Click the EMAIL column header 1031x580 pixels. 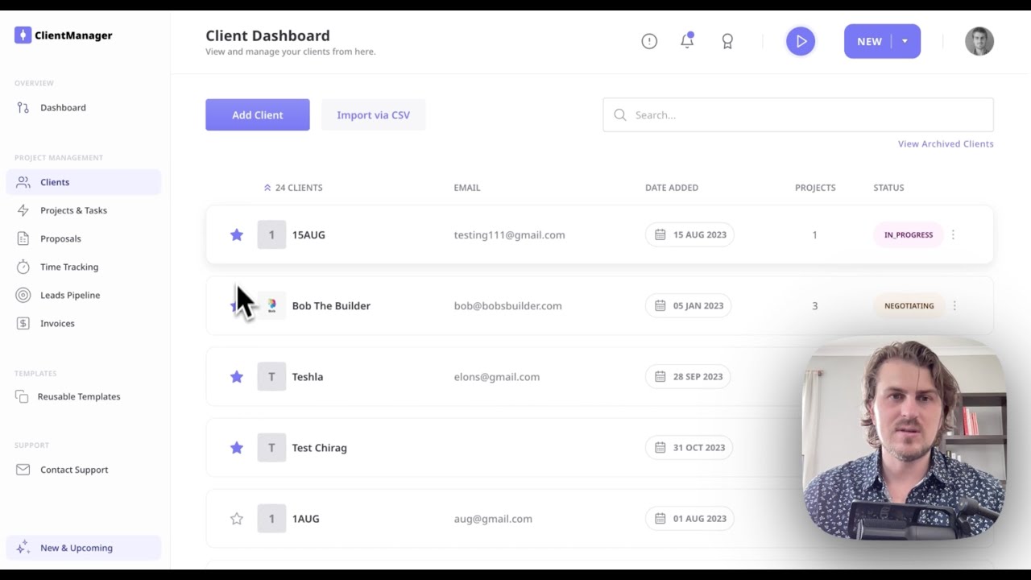pyautogui.click(x=467, y=188)
